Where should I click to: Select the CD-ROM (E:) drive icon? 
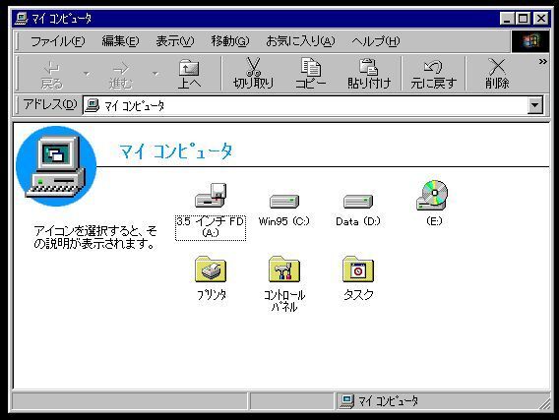coord(432,195)
